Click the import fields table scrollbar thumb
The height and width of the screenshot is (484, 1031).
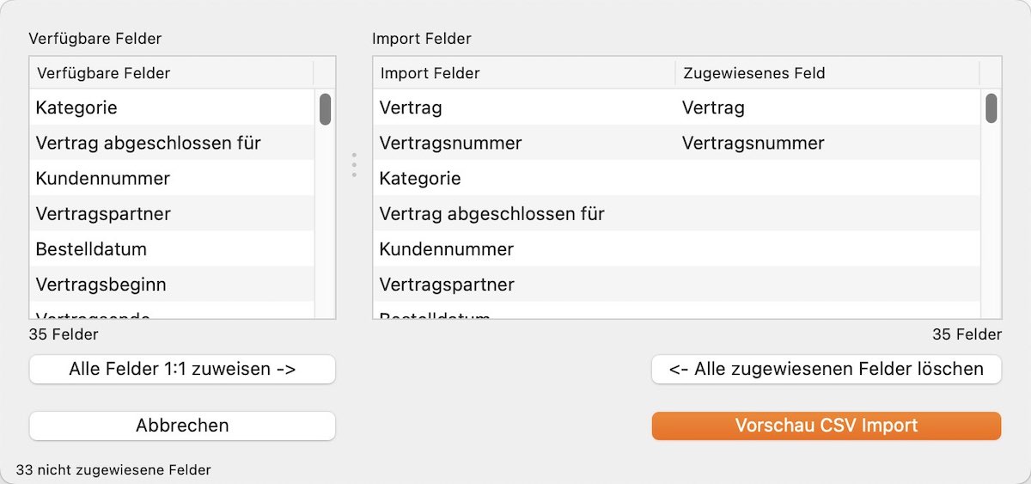(x=991, y=109)
